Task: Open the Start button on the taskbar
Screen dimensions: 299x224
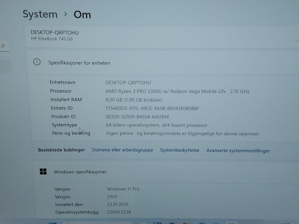Action: click(53, 223)
